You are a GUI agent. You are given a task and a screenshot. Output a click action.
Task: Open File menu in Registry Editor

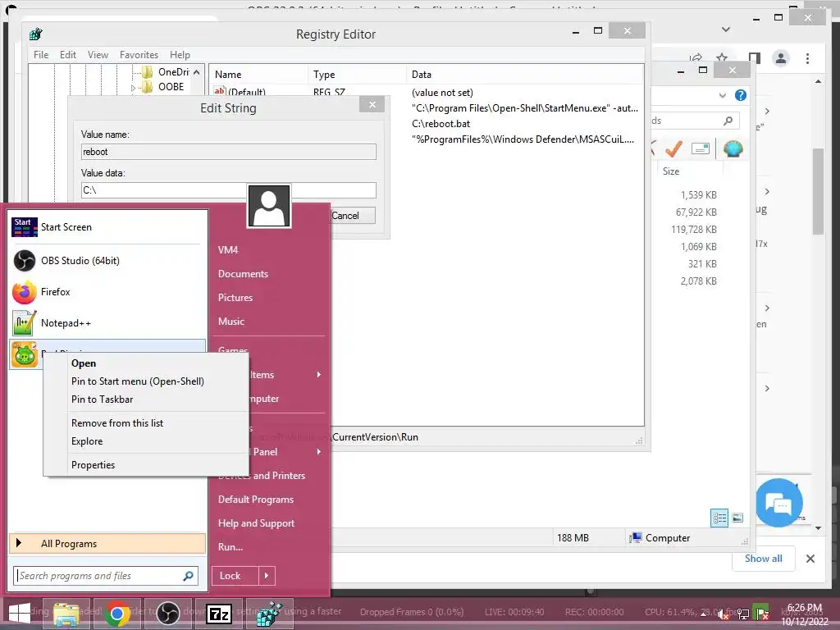tap(41, 55)
